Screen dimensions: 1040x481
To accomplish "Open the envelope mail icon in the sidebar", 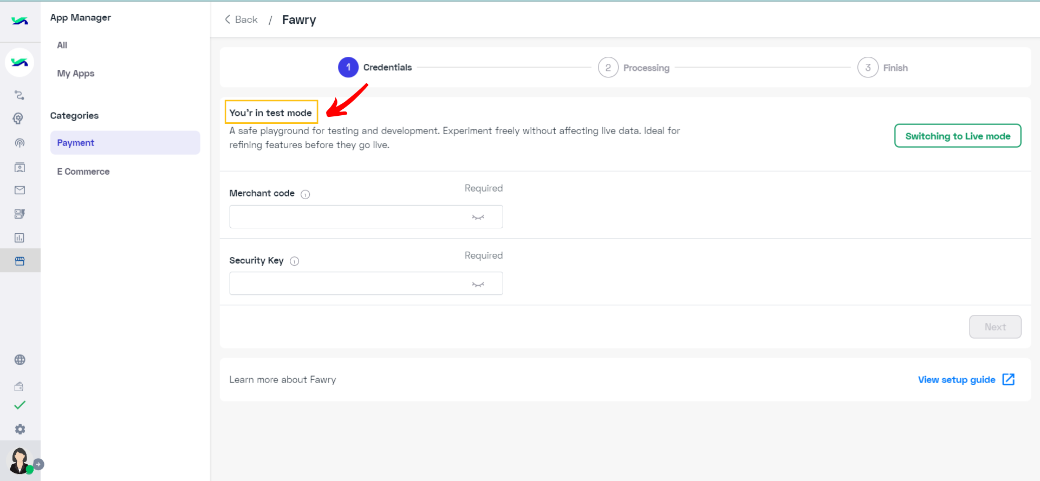I will (19, 190).
